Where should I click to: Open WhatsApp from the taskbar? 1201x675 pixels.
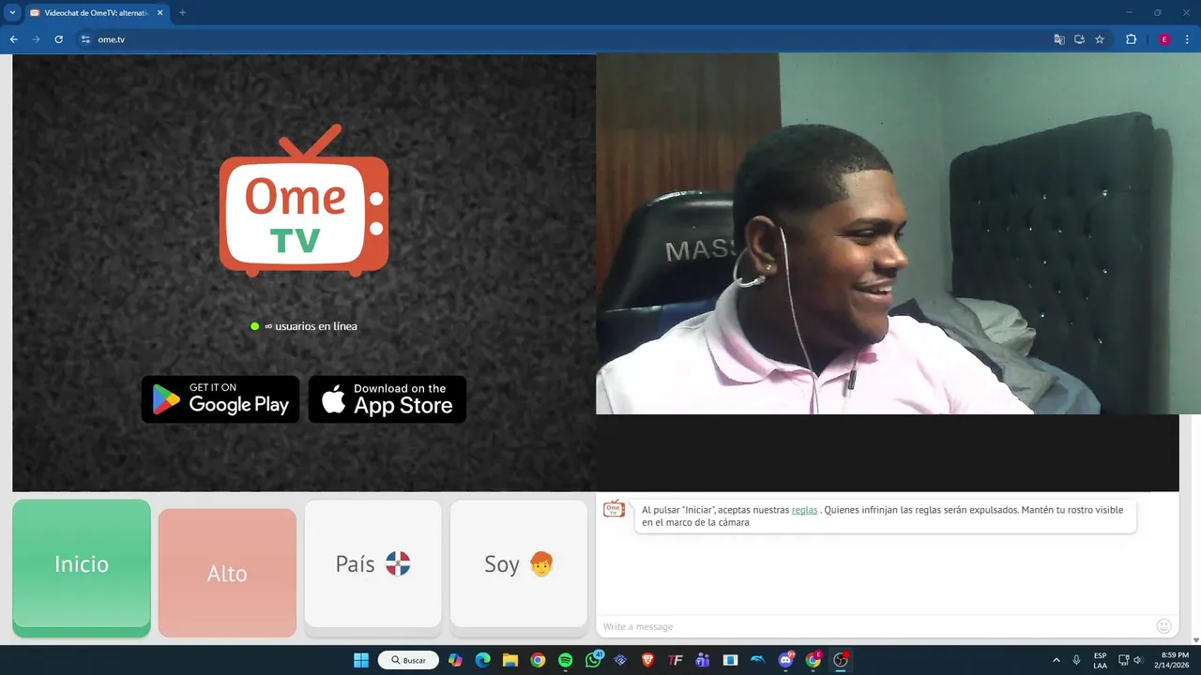[593, 660]
